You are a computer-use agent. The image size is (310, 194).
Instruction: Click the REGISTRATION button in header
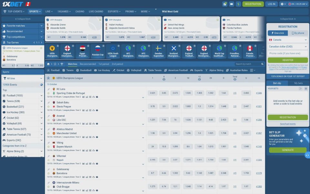click(253, 4)
